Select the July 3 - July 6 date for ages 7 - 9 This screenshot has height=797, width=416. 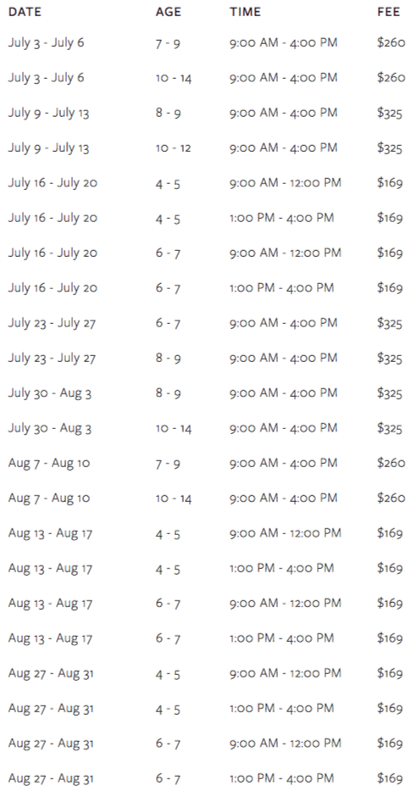(x=47, y=42)
